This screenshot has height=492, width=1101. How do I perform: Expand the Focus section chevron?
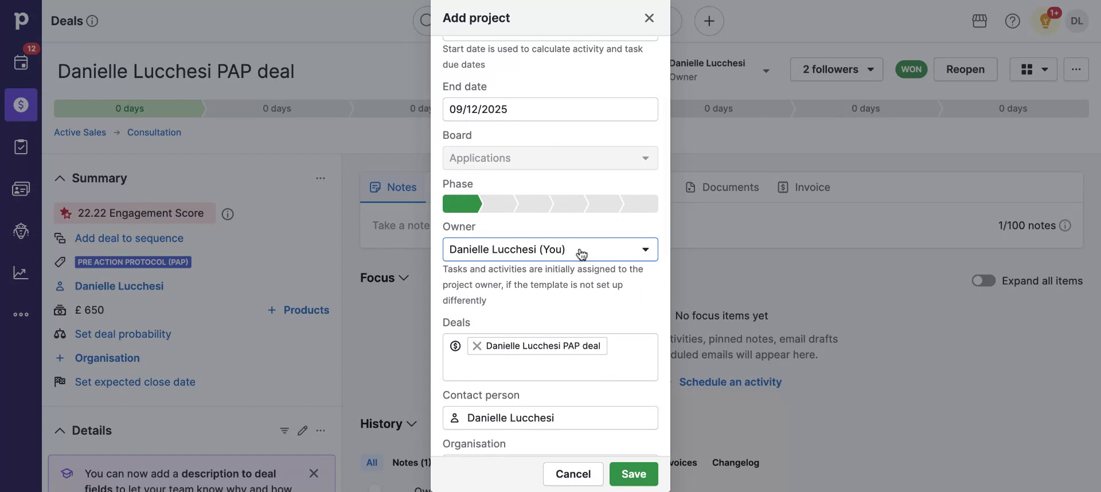(x=404, y=278)
